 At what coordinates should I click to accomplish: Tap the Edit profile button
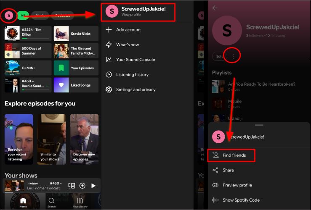click(219, 56)
